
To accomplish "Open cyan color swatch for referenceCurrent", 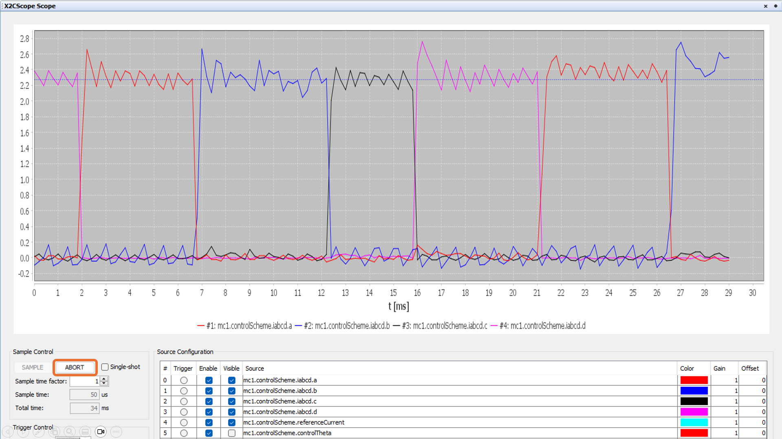I will pos(694,423).
